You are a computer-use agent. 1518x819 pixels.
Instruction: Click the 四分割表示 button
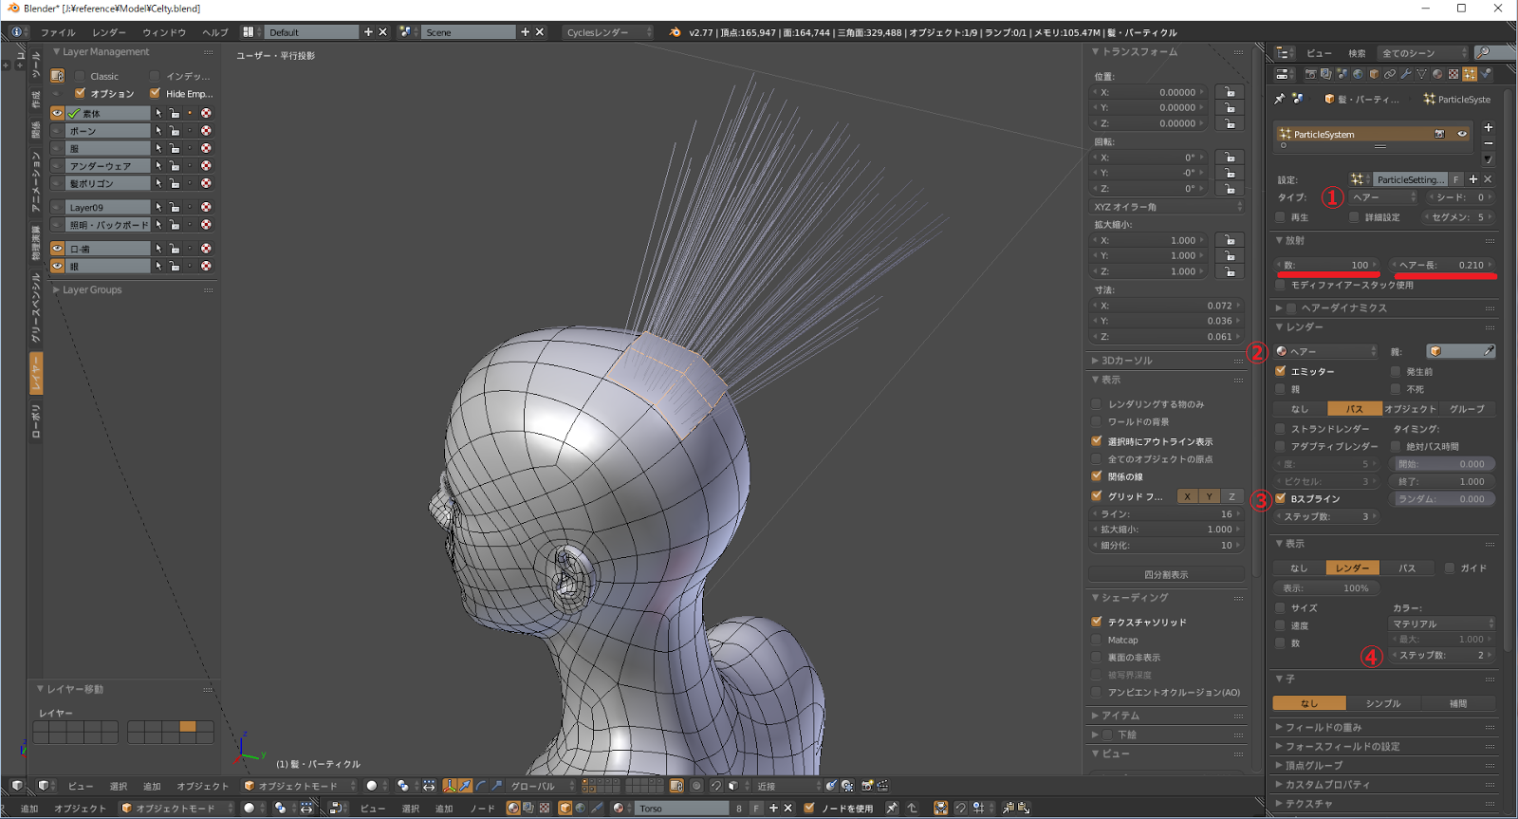click(x=1166, y=574)
